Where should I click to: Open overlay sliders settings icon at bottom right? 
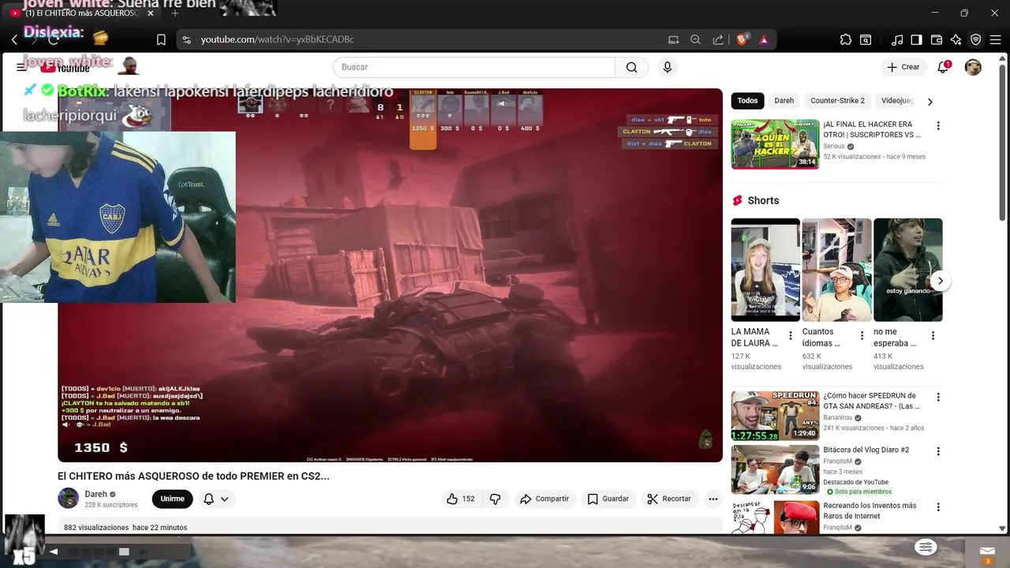(926, 547)
